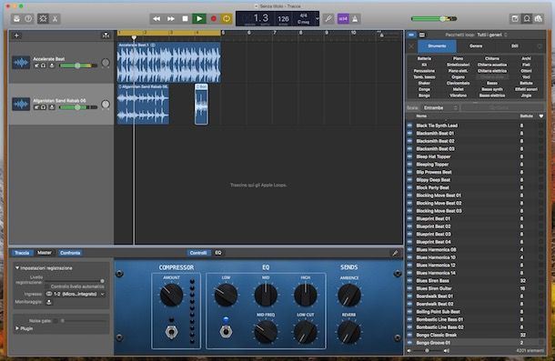This screenshot has width=555, height=361.
Task: Start playback with the green Play button
Action: (x=199, y=18)
